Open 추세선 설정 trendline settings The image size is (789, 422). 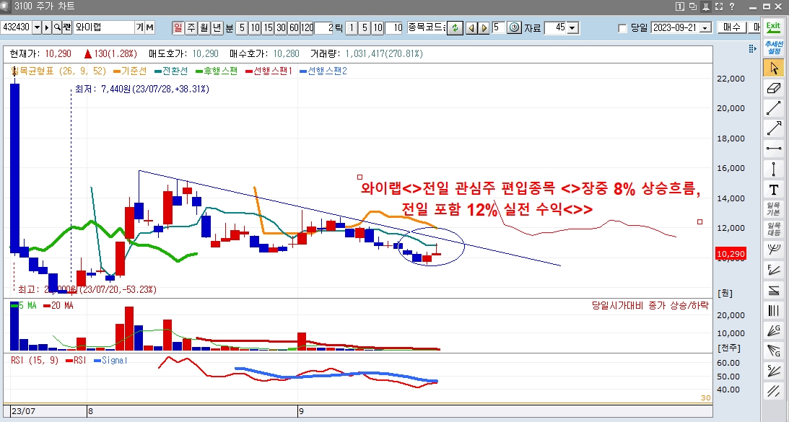[773, 48]
